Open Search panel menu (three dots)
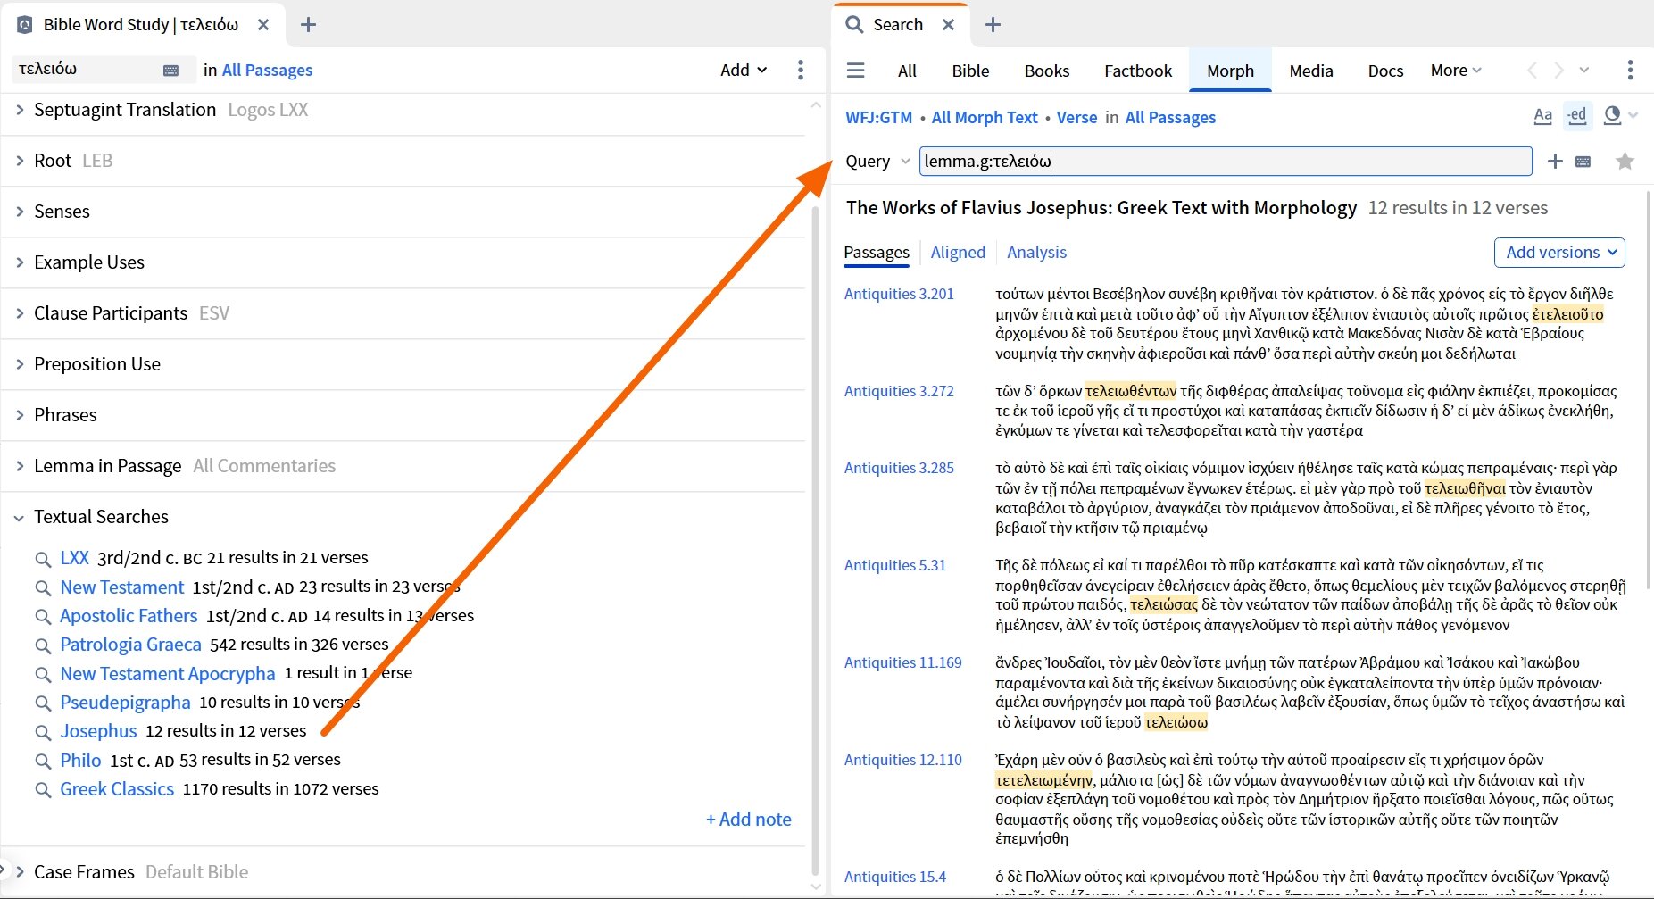This screenshot has width=1654, height=899. (1630, 71)
